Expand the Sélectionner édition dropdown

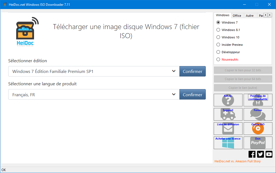coord(94,71)
